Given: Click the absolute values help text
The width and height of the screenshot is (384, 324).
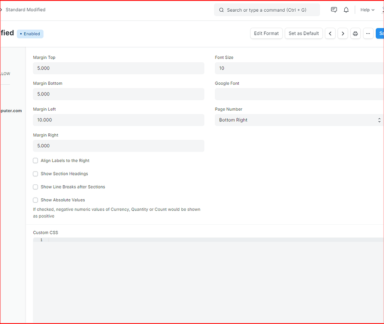Looking at the screenshot, I should click(117, 213).
